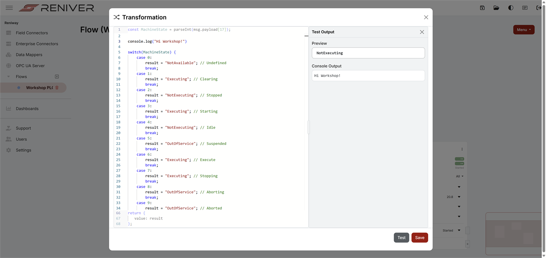Open the save icon in the top toolbar

(482, 7)
